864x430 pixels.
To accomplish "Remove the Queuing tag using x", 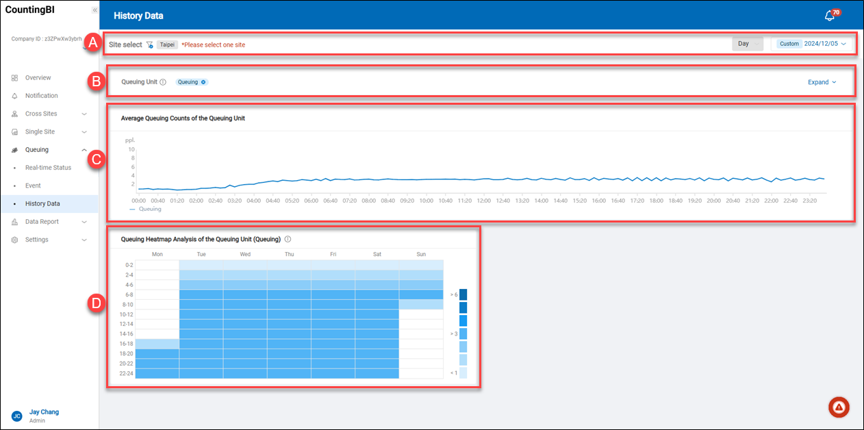I will click(x=203, y=82).
